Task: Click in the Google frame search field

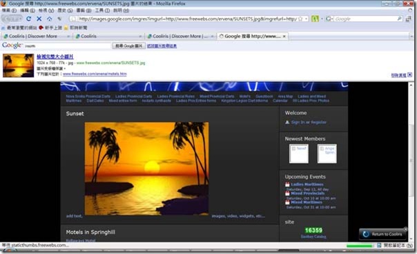Action: (67, 46)
